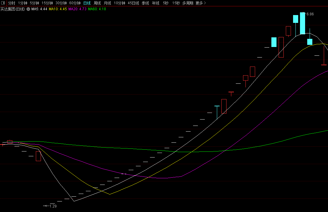Open the 30分钟 chart period
The height and width of the screenshot is (212, 328).
[x=61, y=3]
